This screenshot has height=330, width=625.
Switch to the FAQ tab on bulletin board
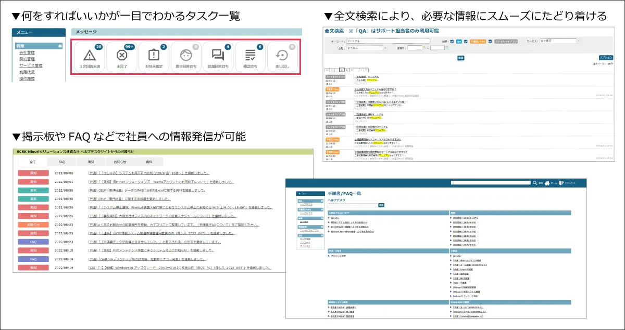click(61, 162)
